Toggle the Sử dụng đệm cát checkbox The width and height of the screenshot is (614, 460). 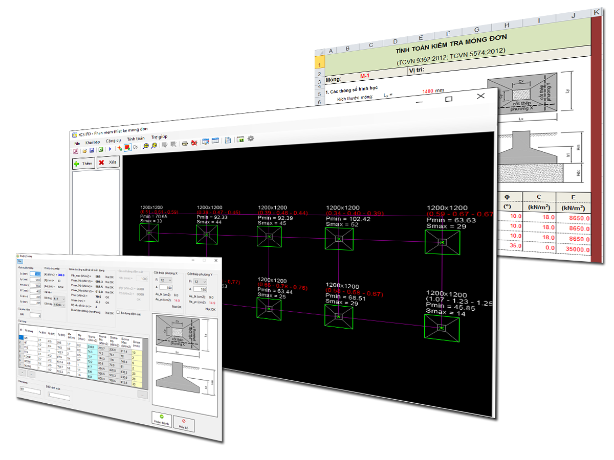pos(118,312)
